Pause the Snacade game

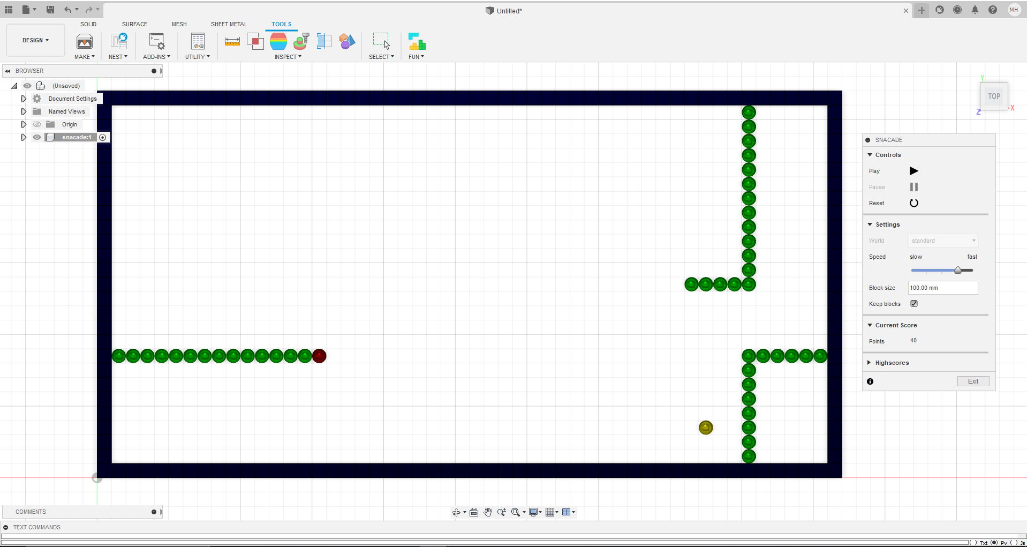pos(914,187)
